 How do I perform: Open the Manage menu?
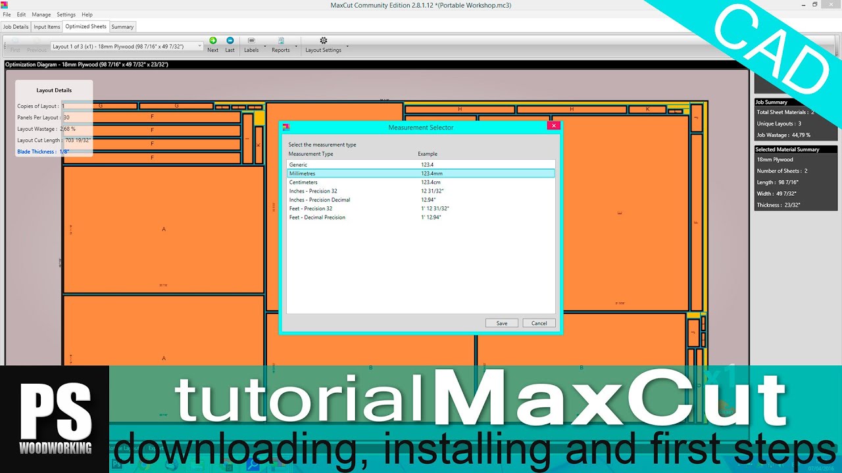click(x=41, y=14)
